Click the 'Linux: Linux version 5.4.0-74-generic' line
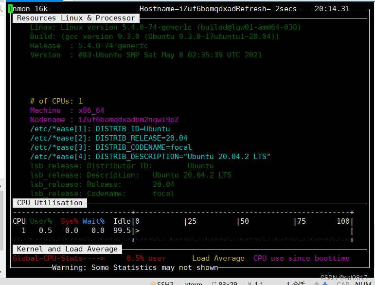This screenshot has width=375, height=285. (165, 27)
